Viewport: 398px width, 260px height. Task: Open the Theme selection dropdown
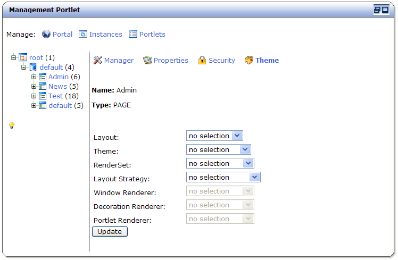tap(219, 149)
